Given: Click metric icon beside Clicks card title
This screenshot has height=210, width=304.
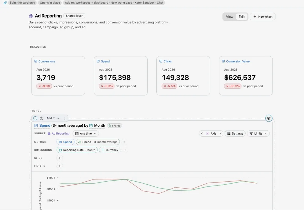Looking at the screenshot, I should coord(161,61).
